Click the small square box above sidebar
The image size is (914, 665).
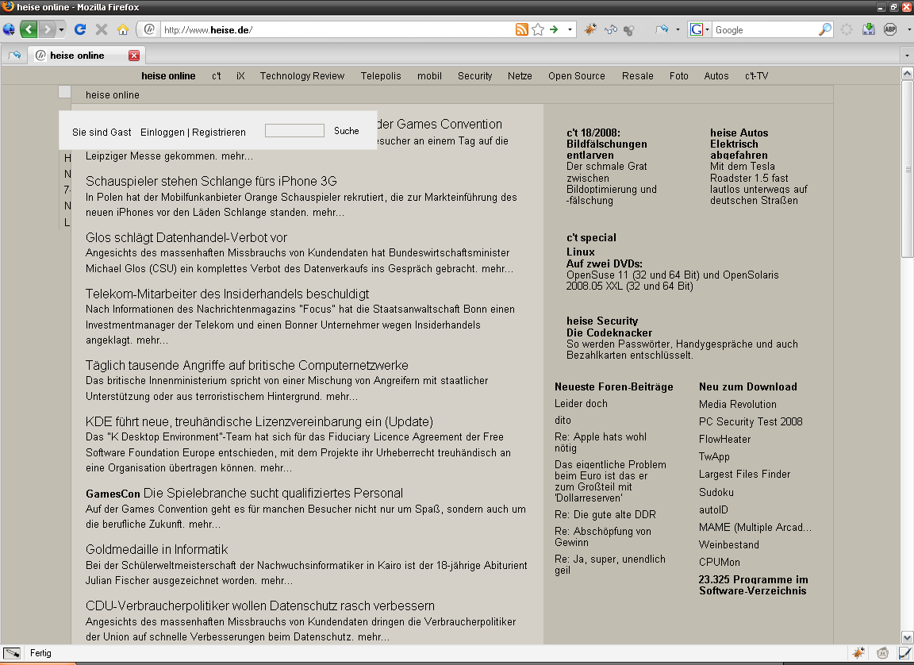[x=65, y=91]
